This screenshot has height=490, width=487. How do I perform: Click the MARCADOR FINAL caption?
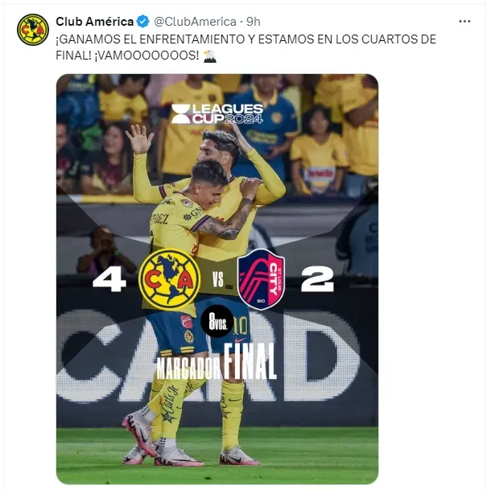point(217,362)
